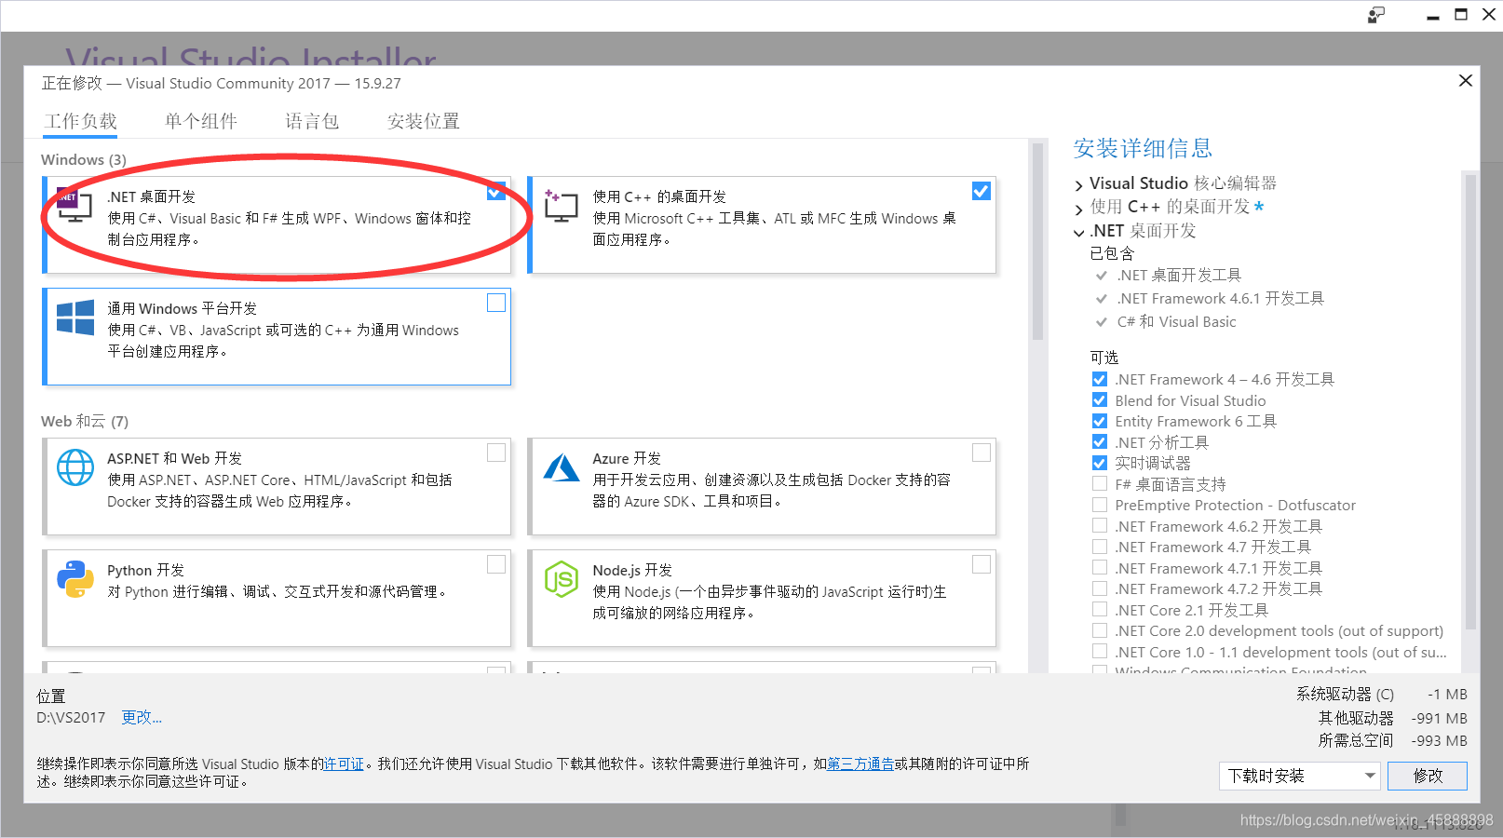Image resolution: width=1503 pixels, height=838 pixels.
Task: Uncheck the 实时调试器 option
Action: click(1100, 463)
